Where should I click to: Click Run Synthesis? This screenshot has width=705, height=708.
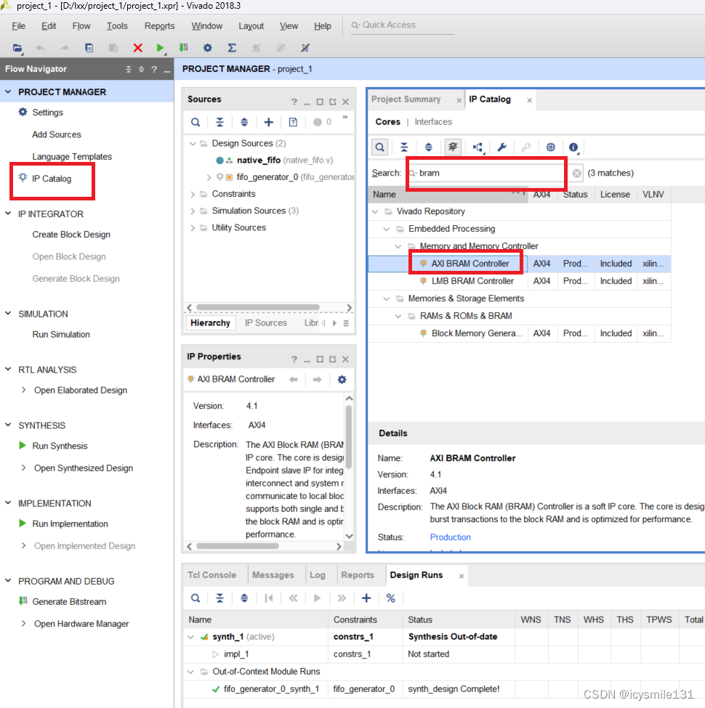click(x=60, y=446)
